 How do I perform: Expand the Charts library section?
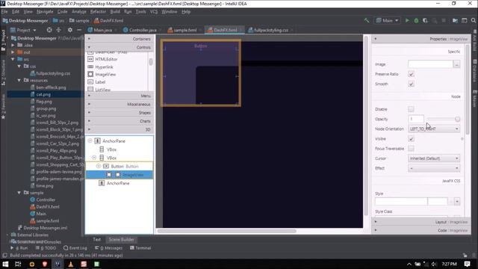point(119,121)
